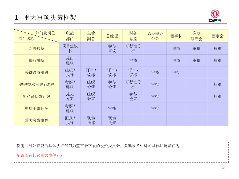Viewport: 239px width, 179px height.
Task: Select the 总经理办公会 column header
Action: pos(155,36)
